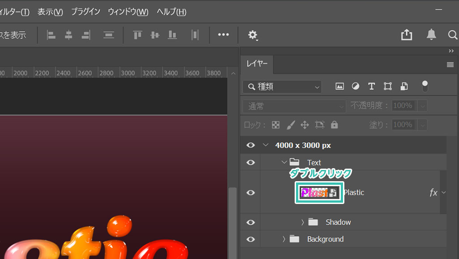The width and height of the screenshot is (459, 259).
Task: Filter layers by adjustment layer icon
Action: click(355, 86)
